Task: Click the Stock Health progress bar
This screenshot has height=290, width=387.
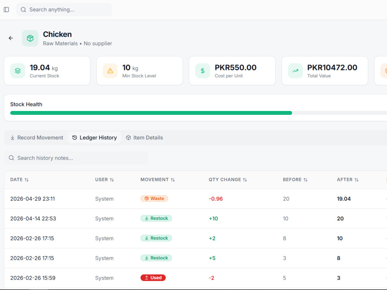Action: coord(199,113)
